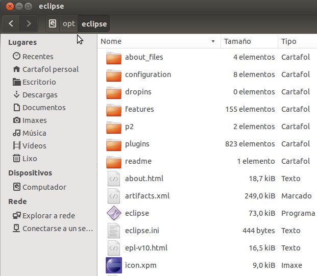Click the Computador drive icon
This screenshot has width=317, height=276.
point(16,187)
